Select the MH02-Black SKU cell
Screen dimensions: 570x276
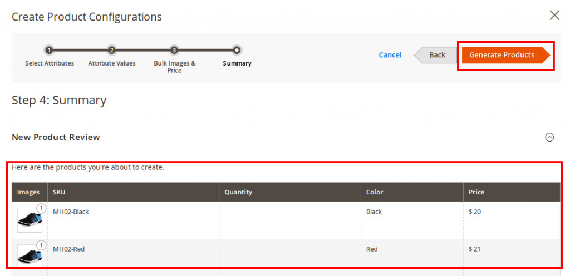point(71,212)
